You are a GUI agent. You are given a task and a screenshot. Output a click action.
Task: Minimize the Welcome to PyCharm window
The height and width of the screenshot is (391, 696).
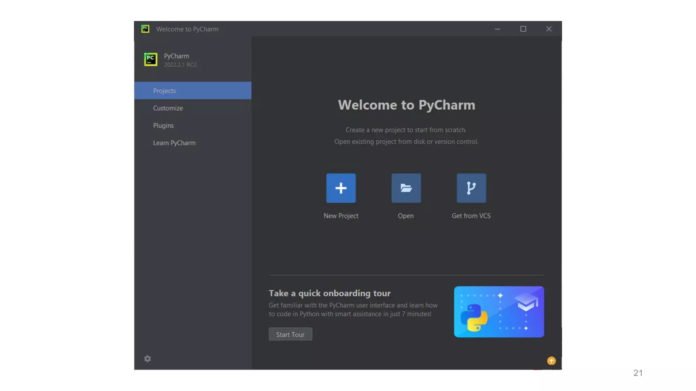[498, 29]
